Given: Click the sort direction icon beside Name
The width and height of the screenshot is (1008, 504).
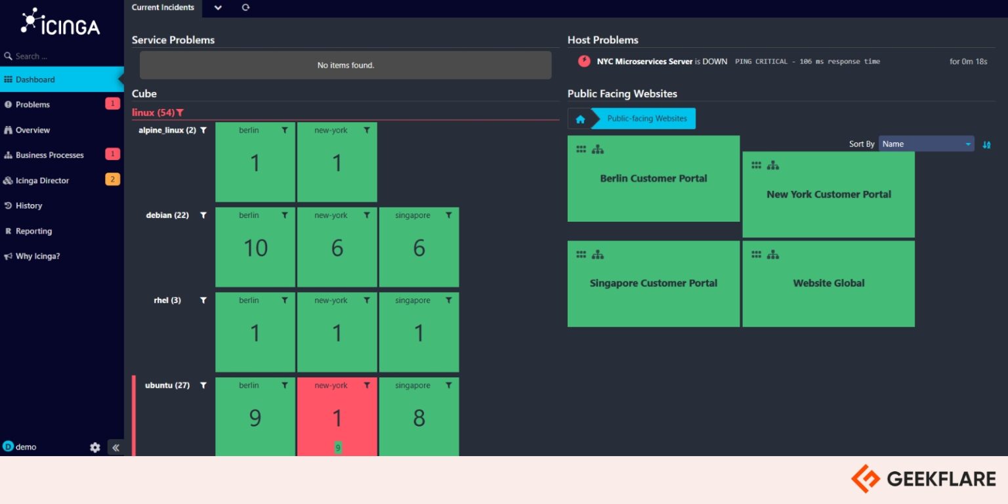Looking at the screenshot, I should tap(987, 144).
